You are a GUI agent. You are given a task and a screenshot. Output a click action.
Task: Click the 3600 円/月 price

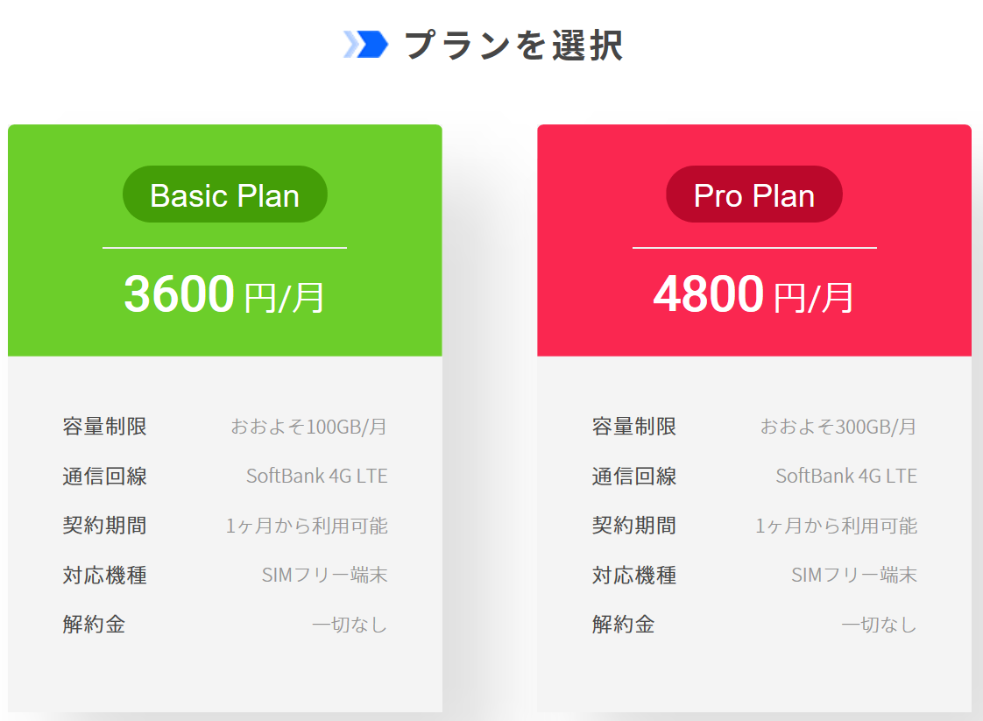point(224,294)
